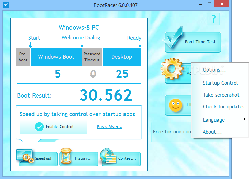Screen dimensions: 249x179
Task: Click 'Speed up by taking control' text
Action: 77,114
